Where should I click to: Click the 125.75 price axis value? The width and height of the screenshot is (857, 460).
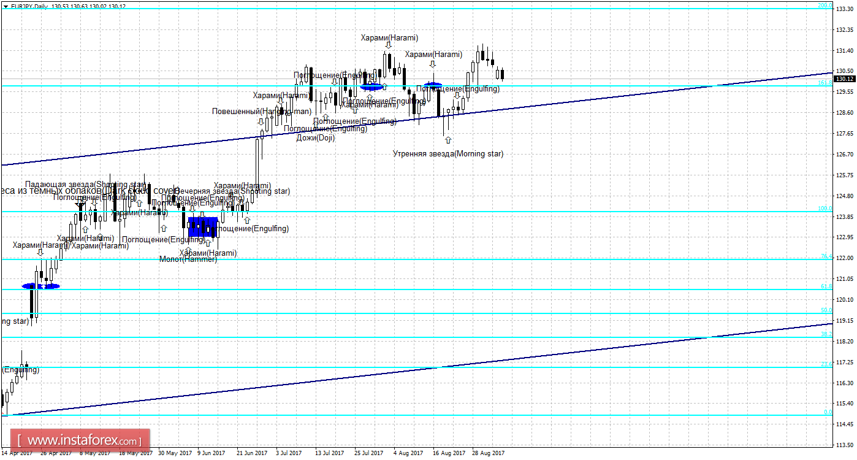tap(845, 175)
